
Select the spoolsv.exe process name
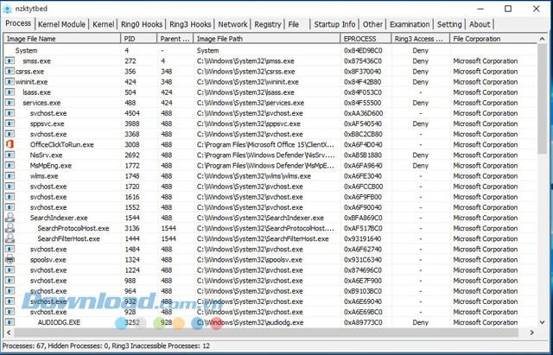[x=48, y=259]
